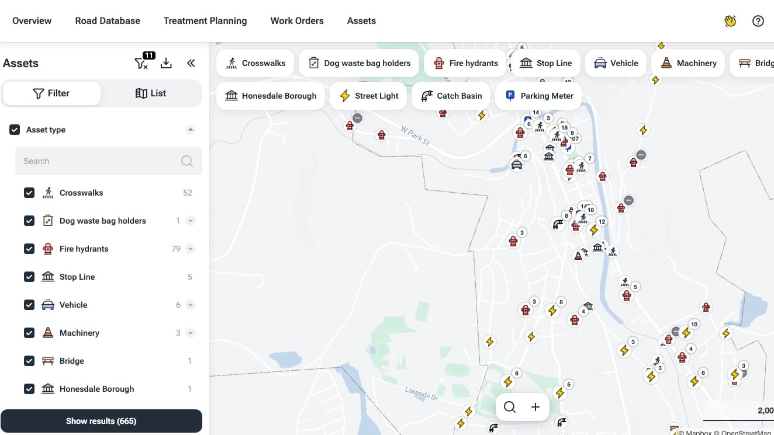Expand the Machinery row arrow
Image resolution: width=774 pixels, height=435 pixels.
pos(190,333)
